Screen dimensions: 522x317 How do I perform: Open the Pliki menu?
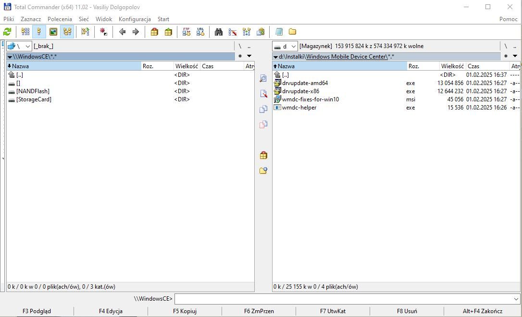(x=9, y=19)
